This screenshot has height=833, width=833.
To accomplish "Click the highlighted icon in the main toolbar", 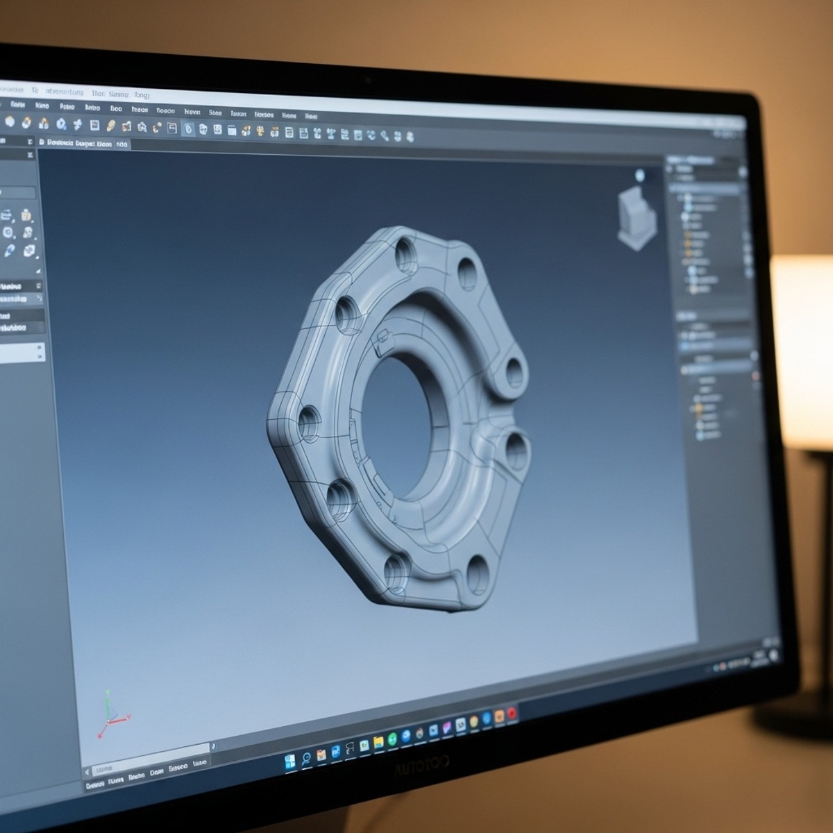I will tap(188, 128).
